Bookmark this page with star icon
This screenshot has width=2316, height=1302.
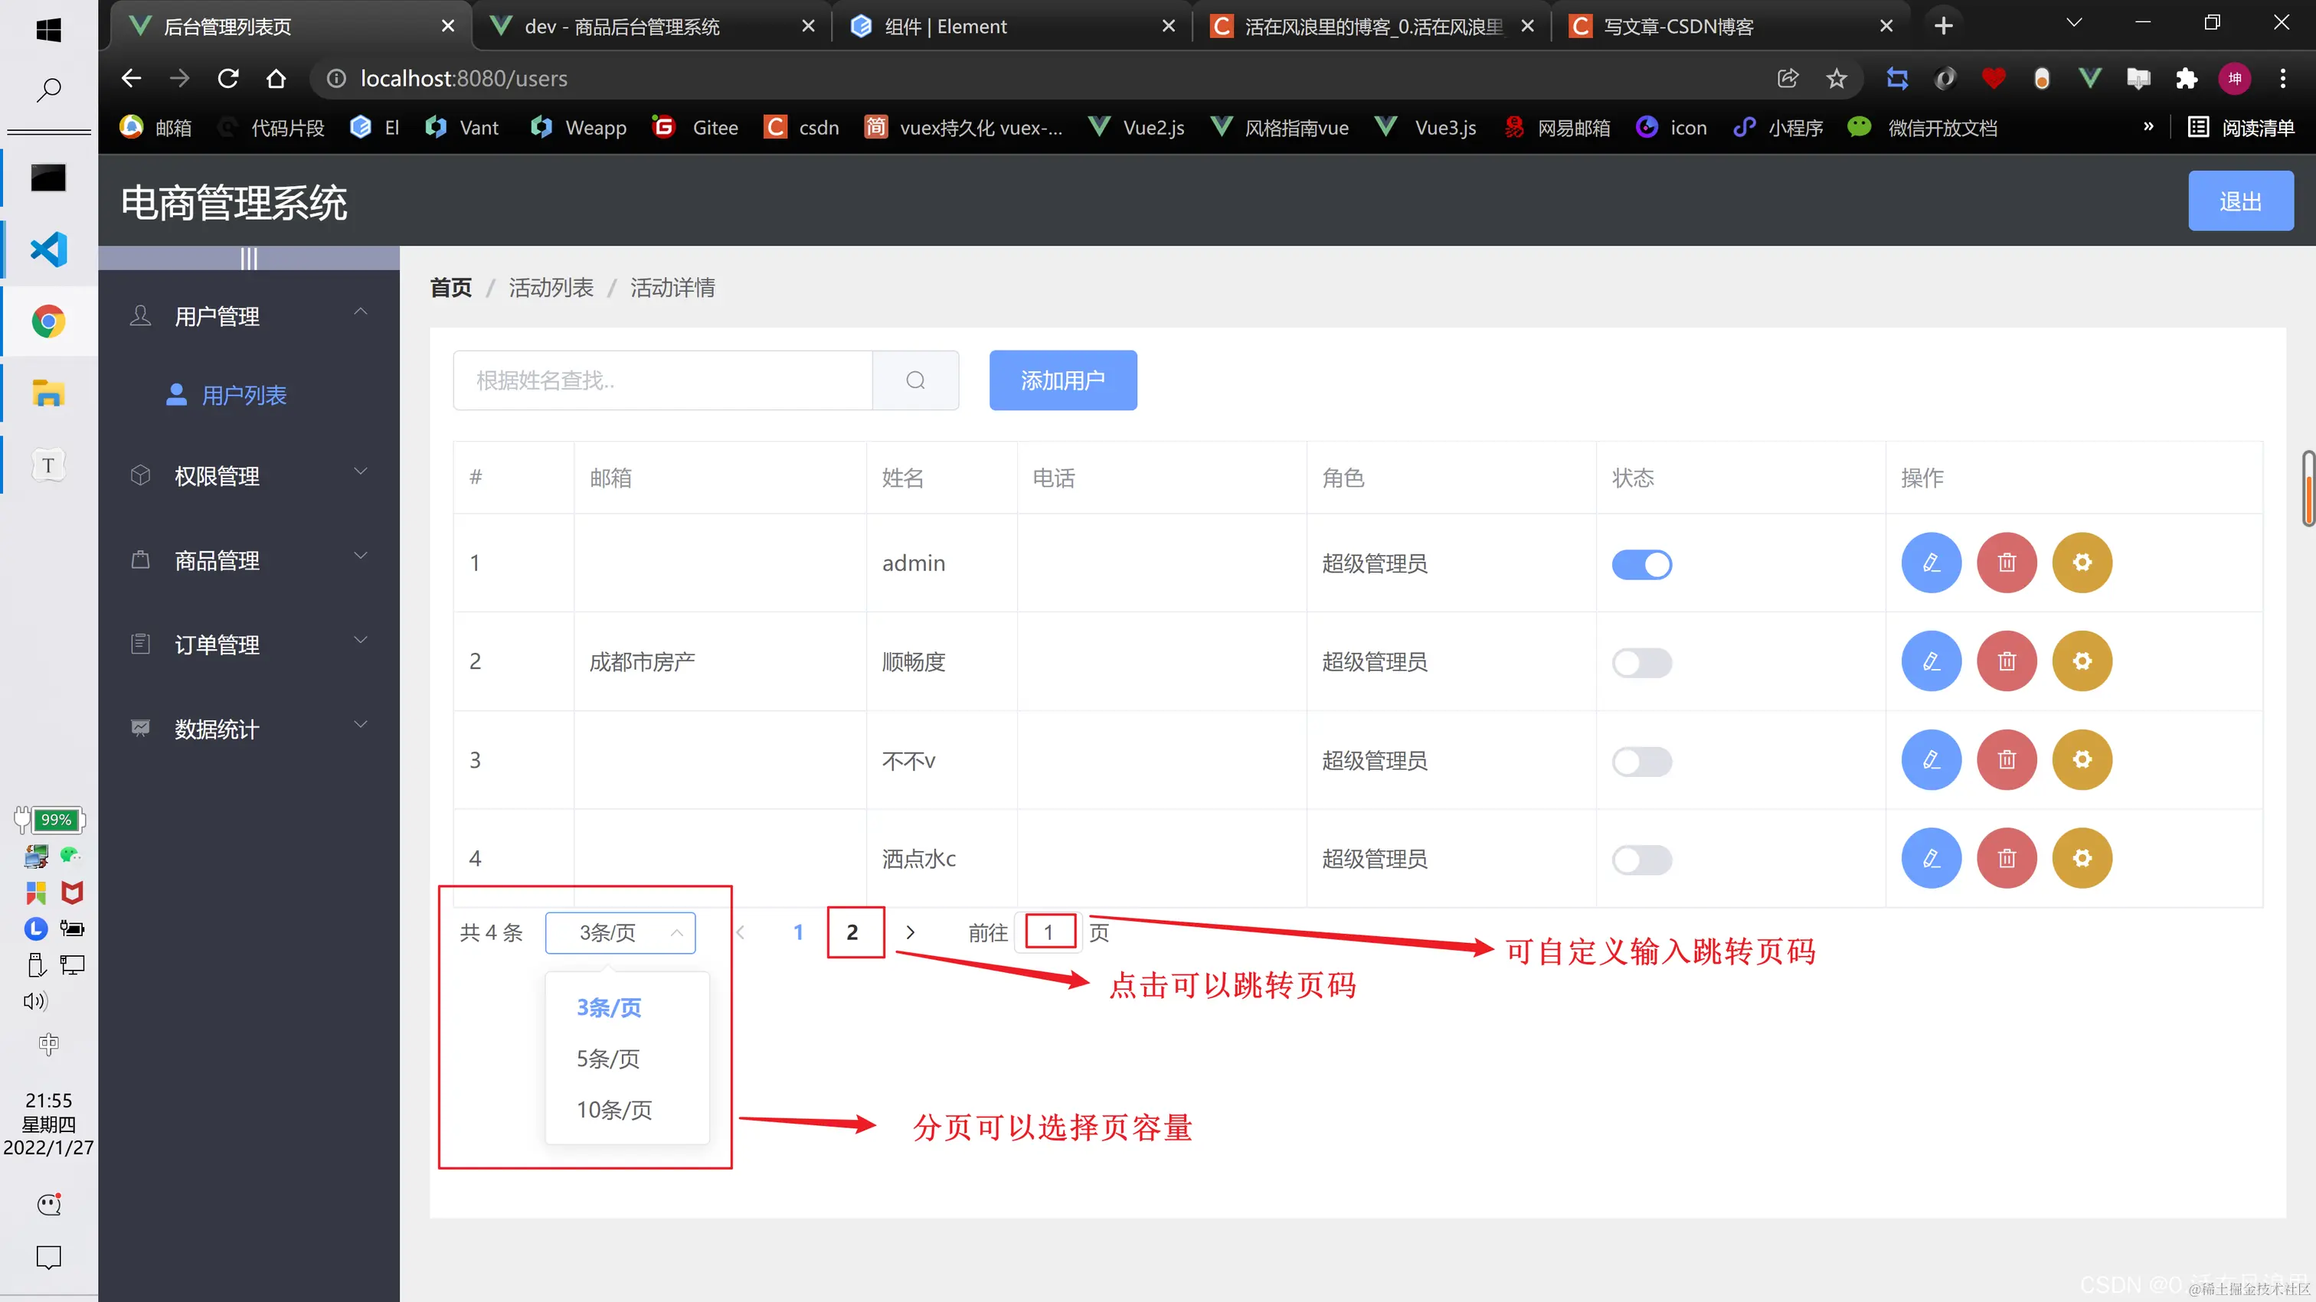coord(1837,79)
